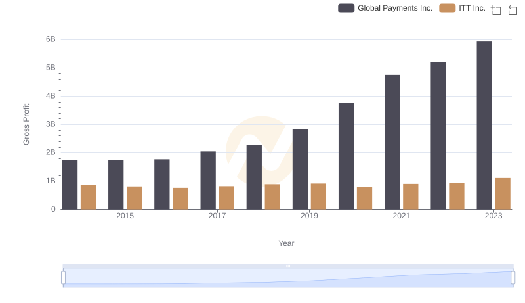The image size is (525, 303).
Task: Click the 2023 Global Payments dark bar
Action: [x=484, y=126]
